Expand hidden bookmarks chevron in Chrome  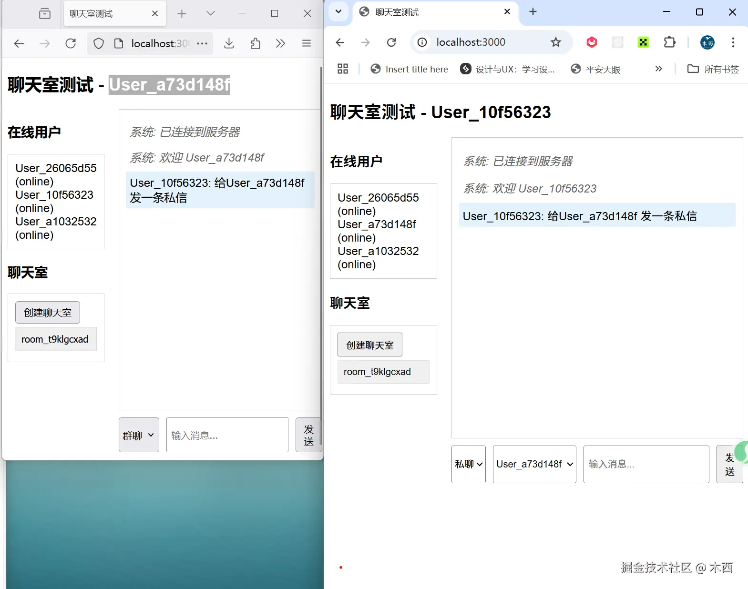(658, 69)
